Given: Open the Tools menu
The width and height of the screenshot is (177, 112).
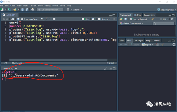Looking at the screenshot, I should click(x=63, y=6).
